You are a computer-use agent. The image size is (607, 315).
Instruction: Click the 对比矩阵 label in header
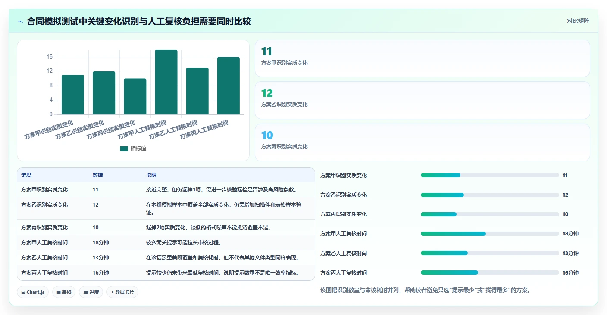(x=578, y=21)
